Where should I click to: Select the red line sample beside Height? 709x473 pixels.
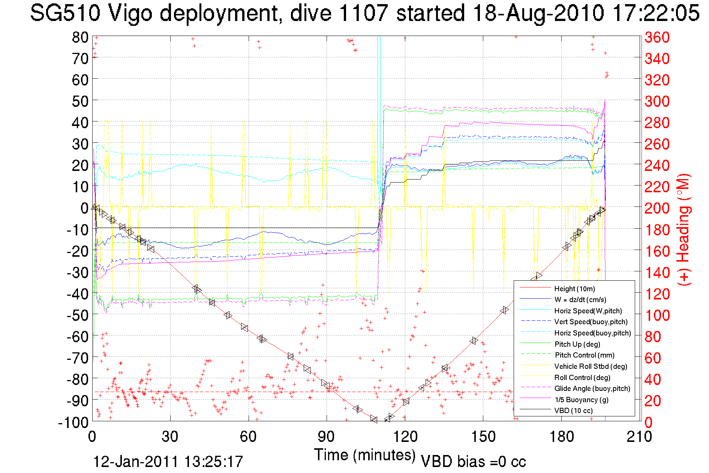pyautogui.click(x=535, y=288)
